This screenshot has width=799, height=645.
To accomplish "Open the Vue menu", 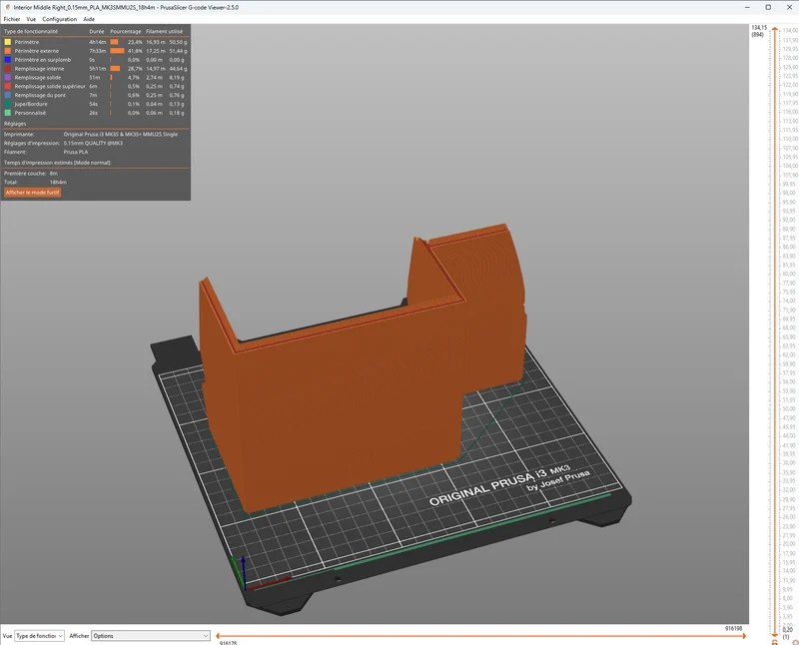I will pos(31,19).
